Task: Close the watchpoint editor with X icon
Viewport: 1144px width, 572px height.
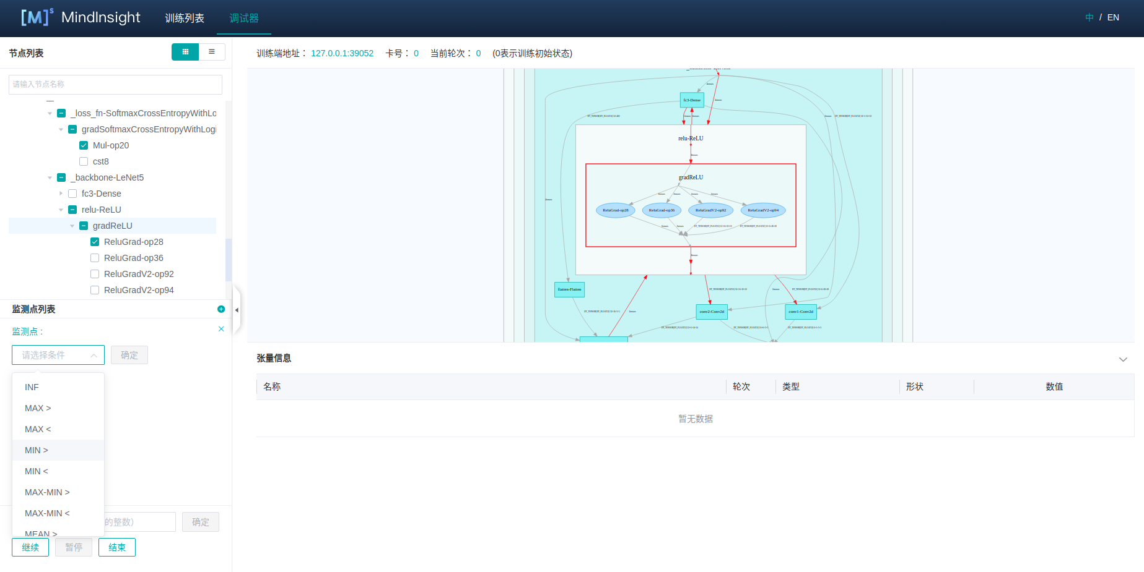Action: pos(221,329)
